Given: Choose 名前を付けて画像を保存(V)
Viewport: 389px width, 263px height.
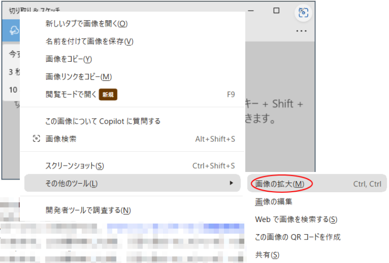Looking at the screenshot, I should [132, 42].
